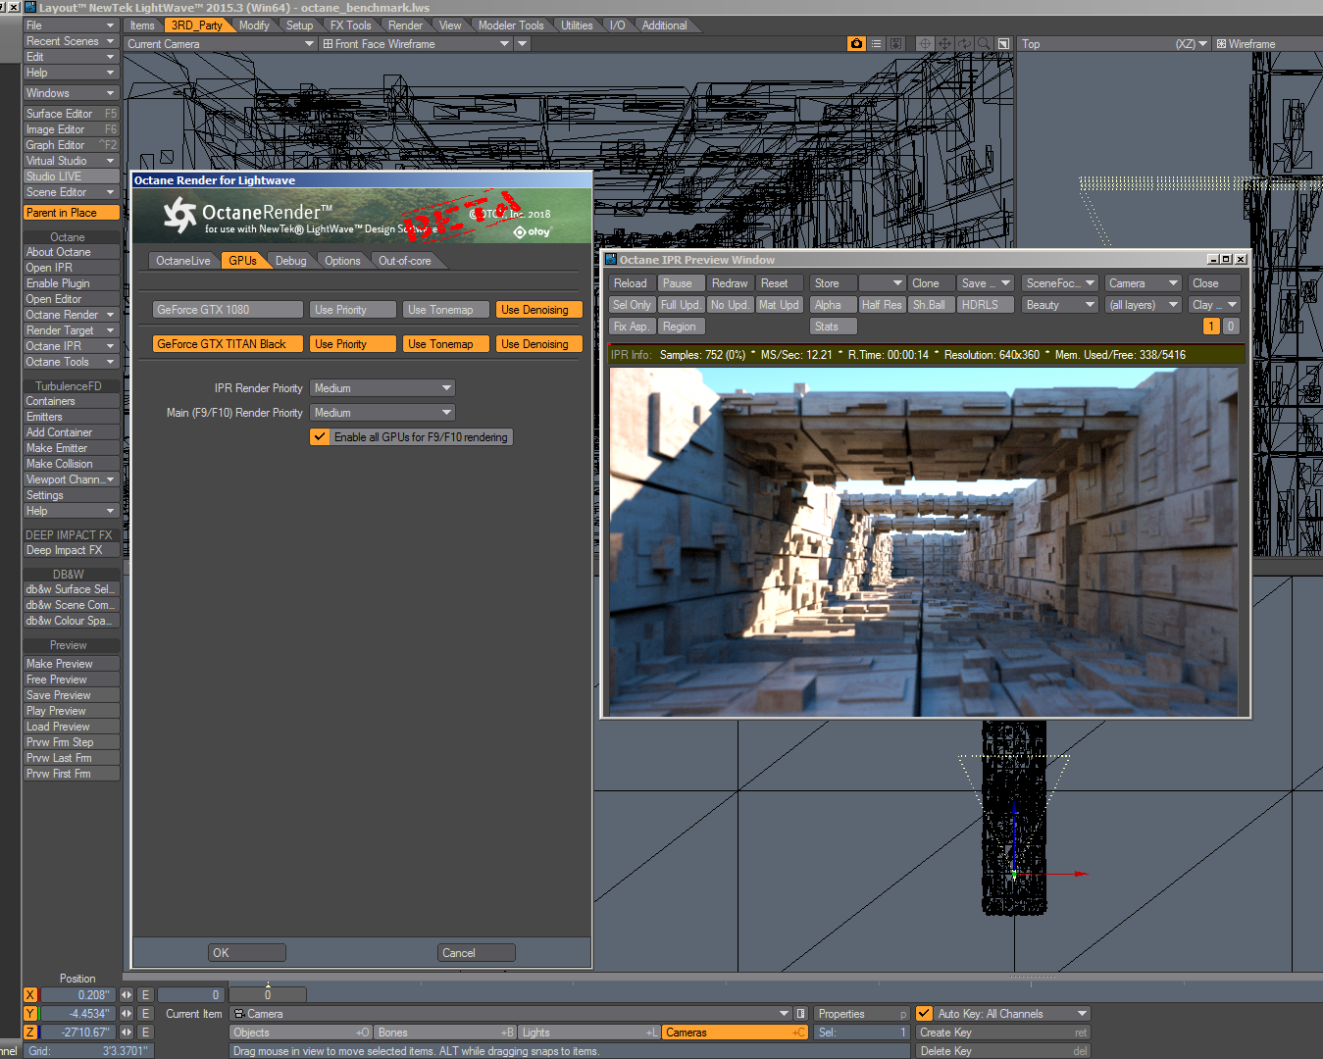Click the Create Key button
The width and height of the screenshot is (1323, 1059).
point(1002,1033)
